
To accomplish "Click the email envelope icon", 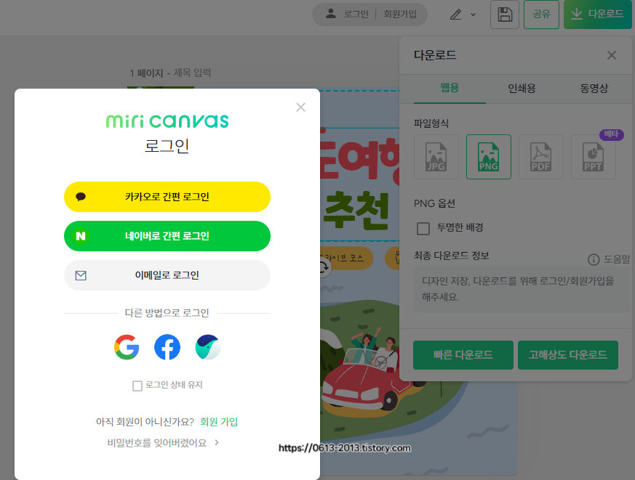I will 81,275.
